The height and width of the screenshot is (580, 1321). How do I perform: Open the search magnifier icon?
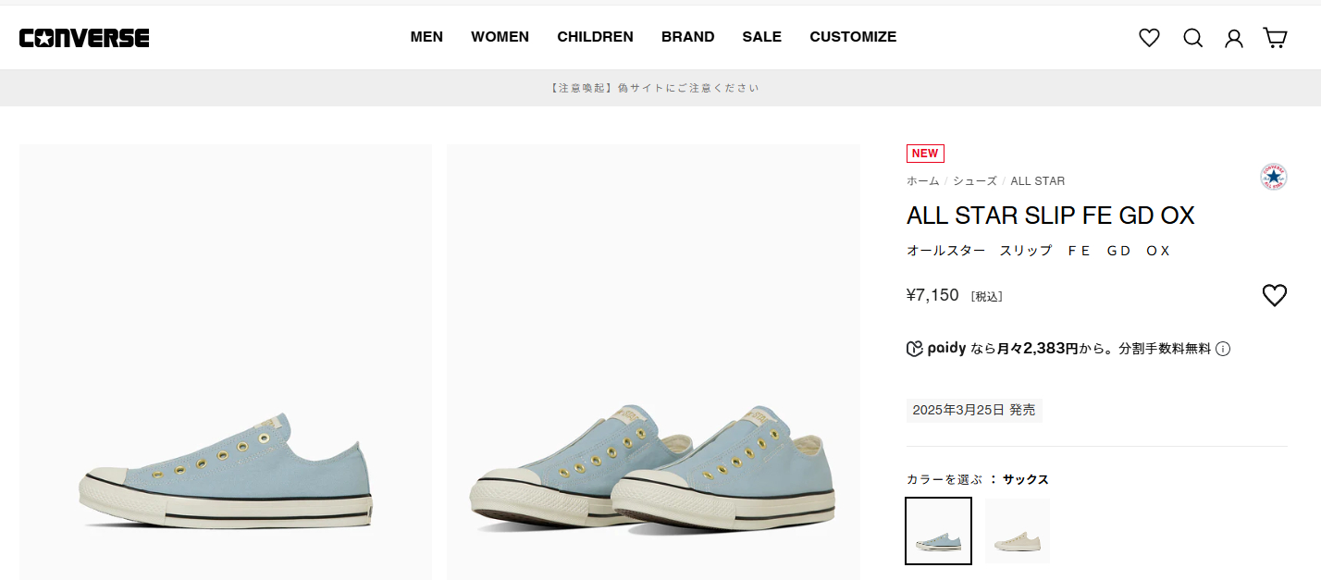1193,38
